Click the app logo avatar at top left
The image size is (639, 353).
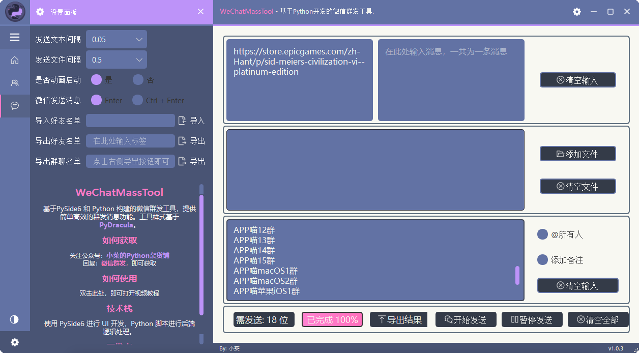pos(15,12)
